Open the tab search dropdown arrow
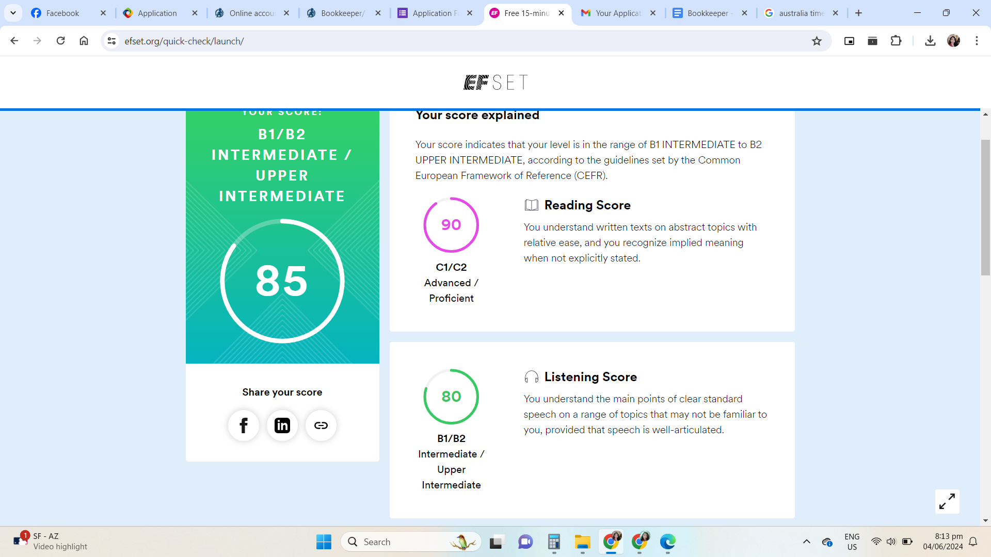Image resolution: width=991 pixels, height=557 pixels. click(x=13, y=13)
